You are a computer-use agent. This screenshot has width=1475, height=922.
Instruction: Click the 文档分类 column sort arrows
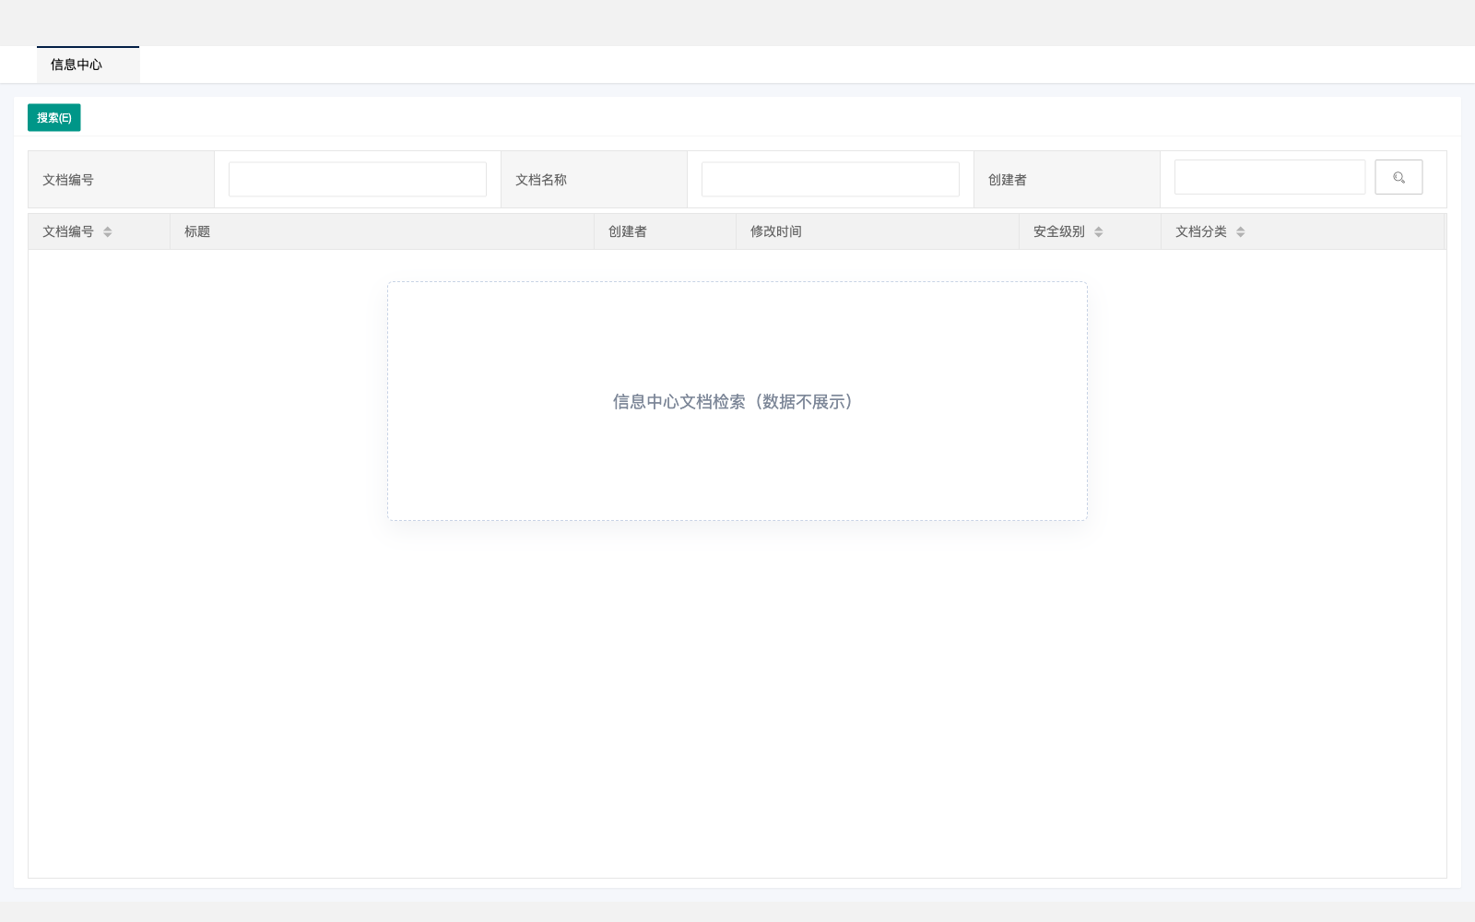1240,232
